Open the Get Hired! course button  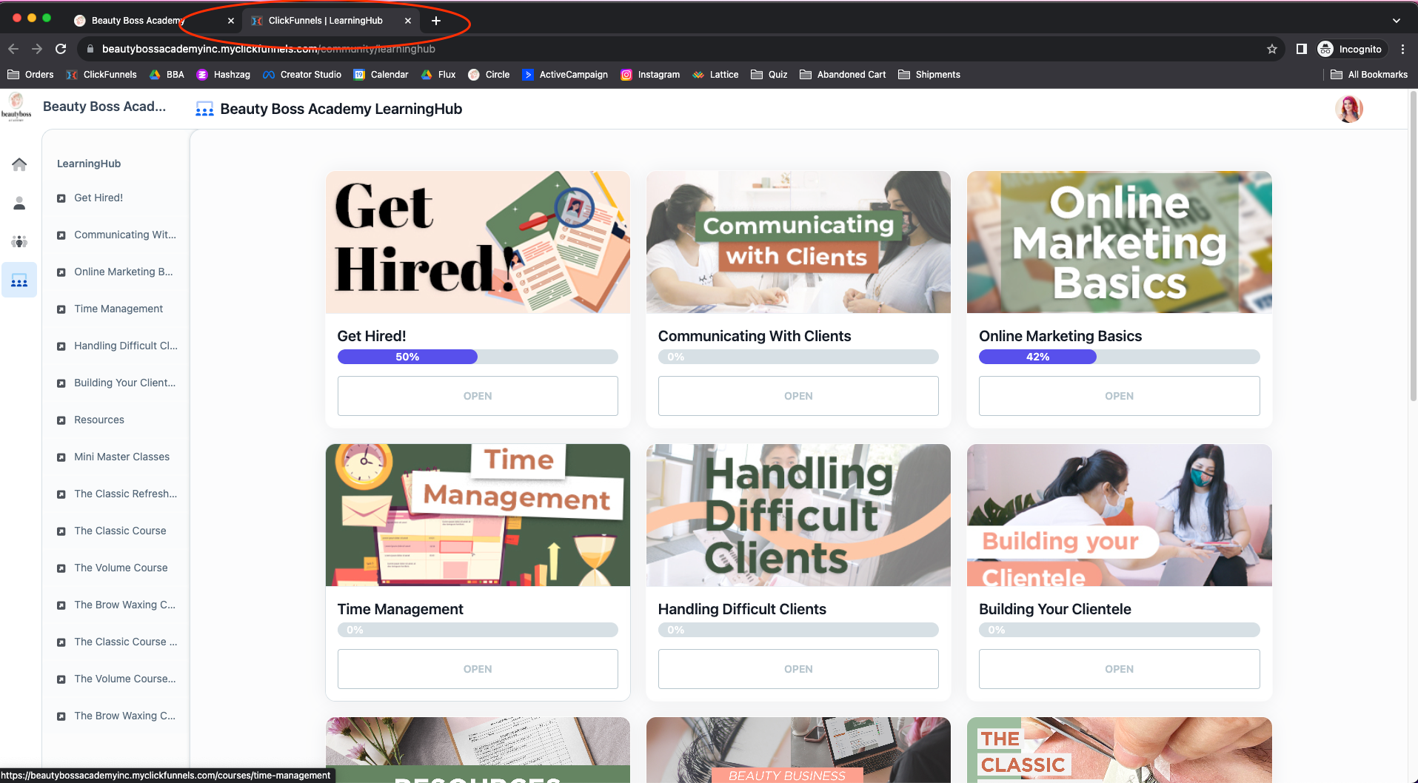pos(478,396)
